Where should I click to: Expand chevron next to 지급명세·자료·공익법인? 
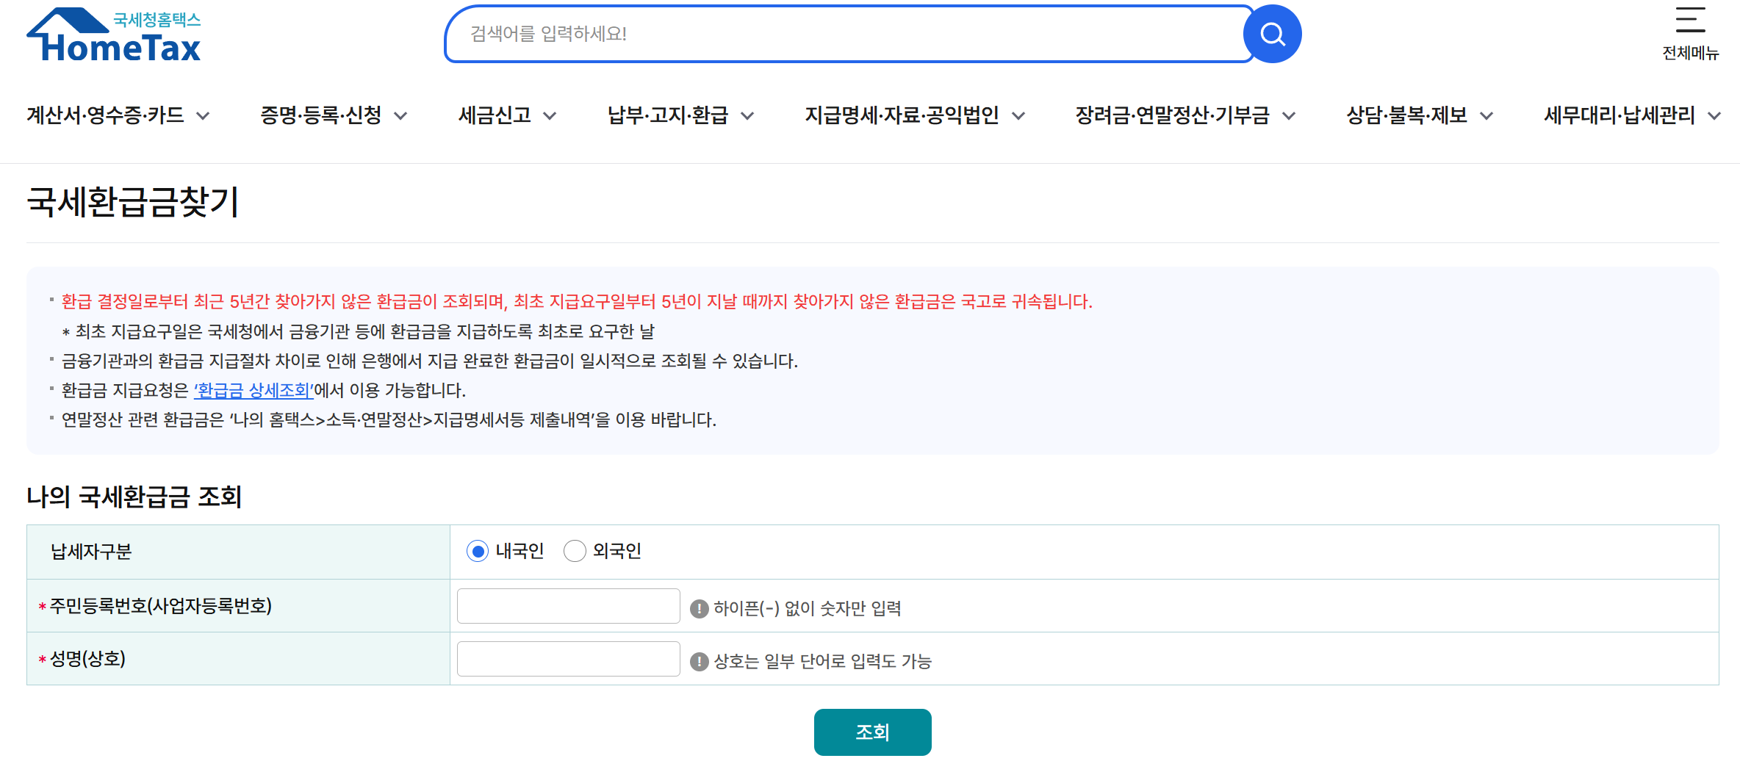[x=1018, y=115]
